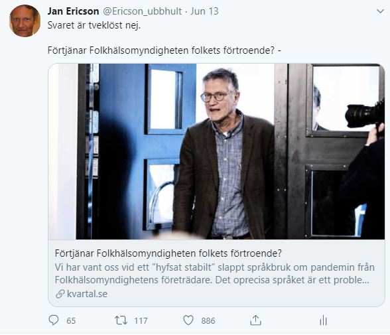Open the kvartal.se domain link
The height and width of the screenshot is (335, 390).
click(87, 294)
